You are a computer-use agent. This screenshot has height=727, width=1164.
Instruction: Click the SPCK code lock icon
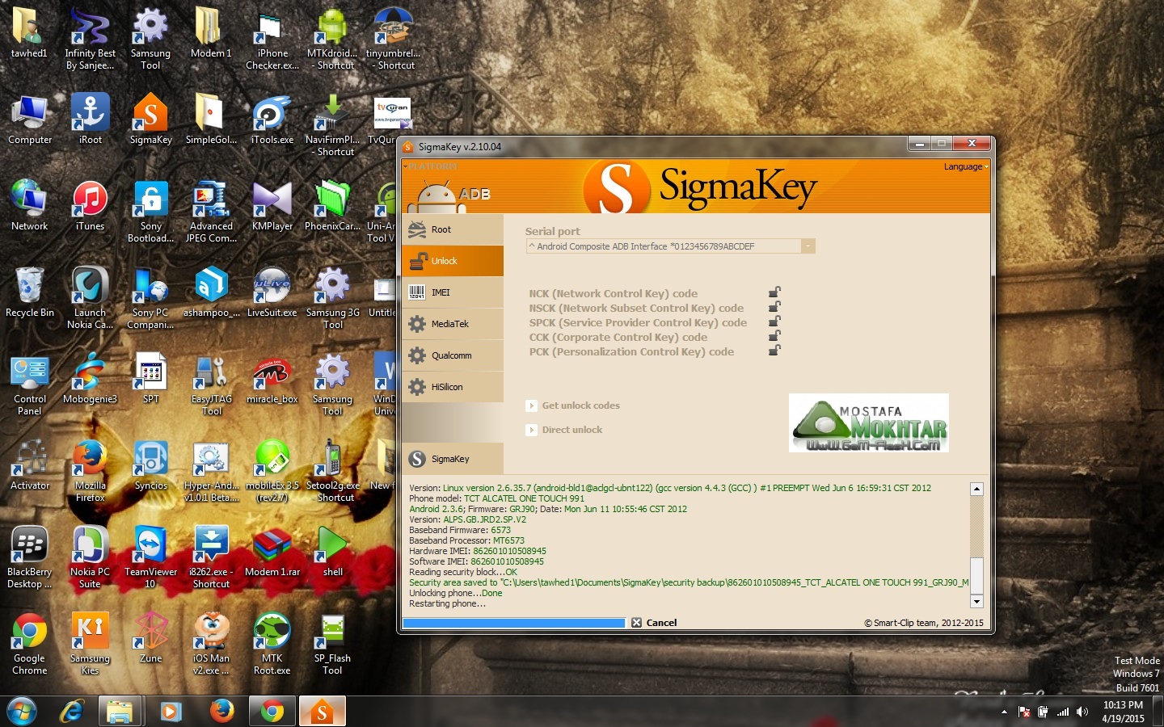point(774,321)
